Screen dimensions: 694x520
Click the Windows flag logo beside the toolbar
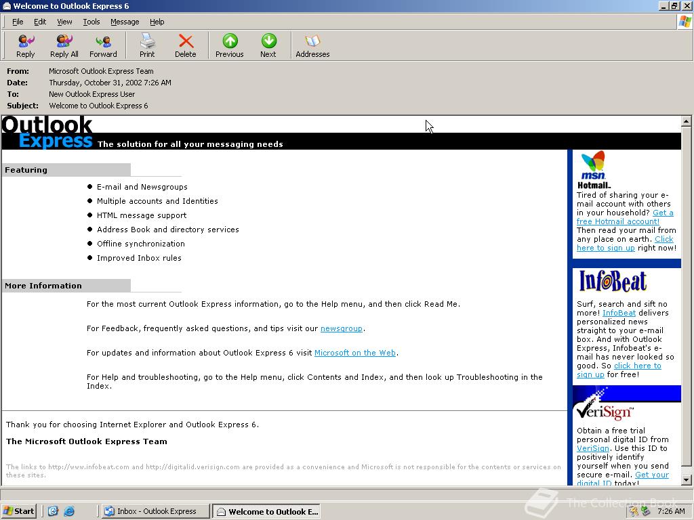[x=685, y=21]
